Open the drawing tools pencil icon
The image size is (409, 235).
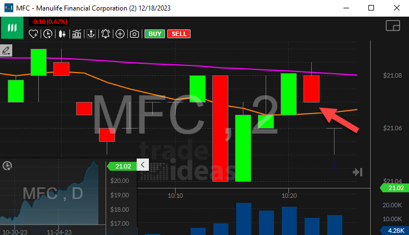tap(6, 50)
